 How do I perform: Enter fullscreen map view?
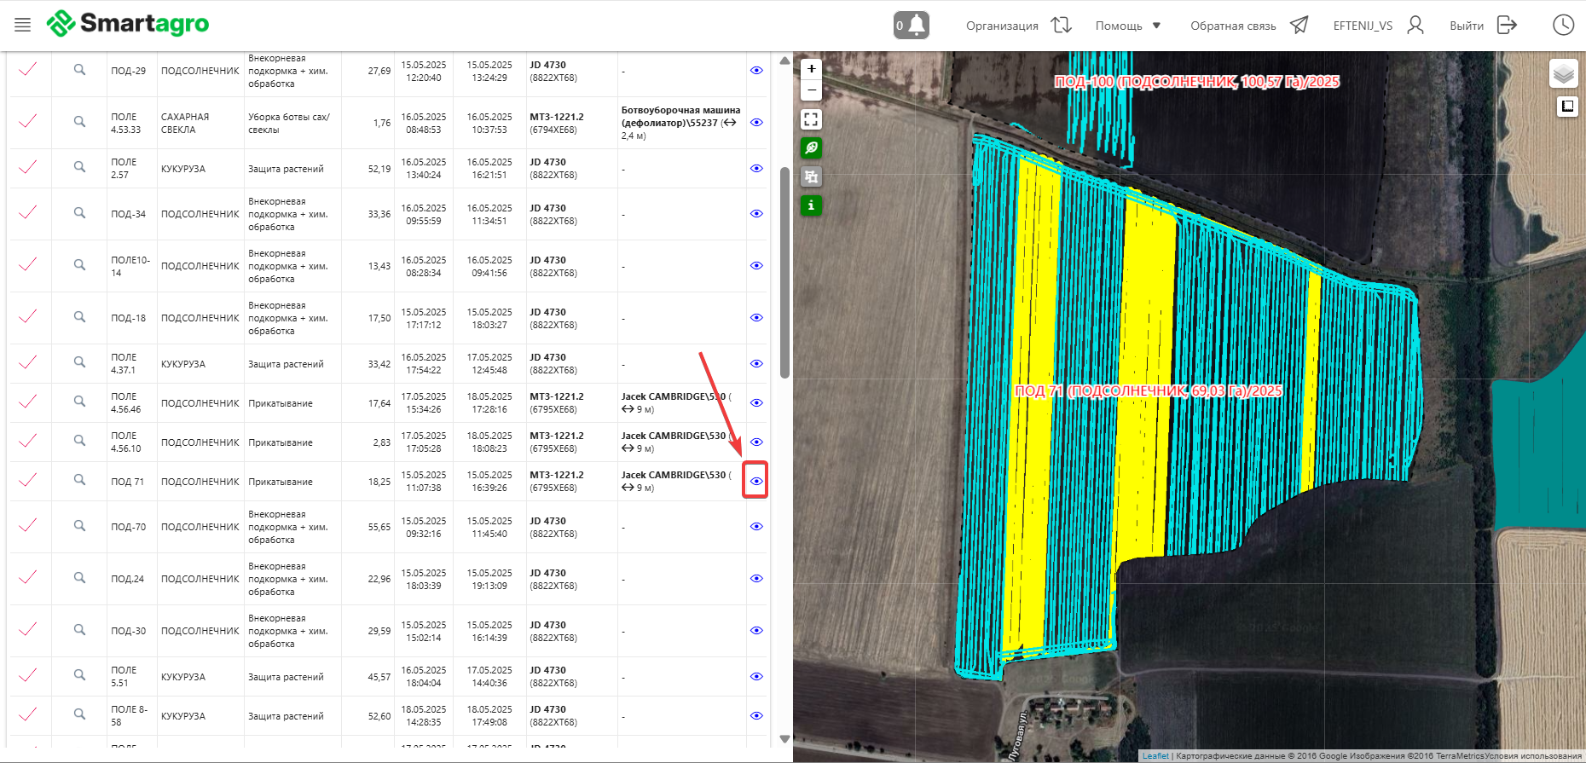coord(811,119)
